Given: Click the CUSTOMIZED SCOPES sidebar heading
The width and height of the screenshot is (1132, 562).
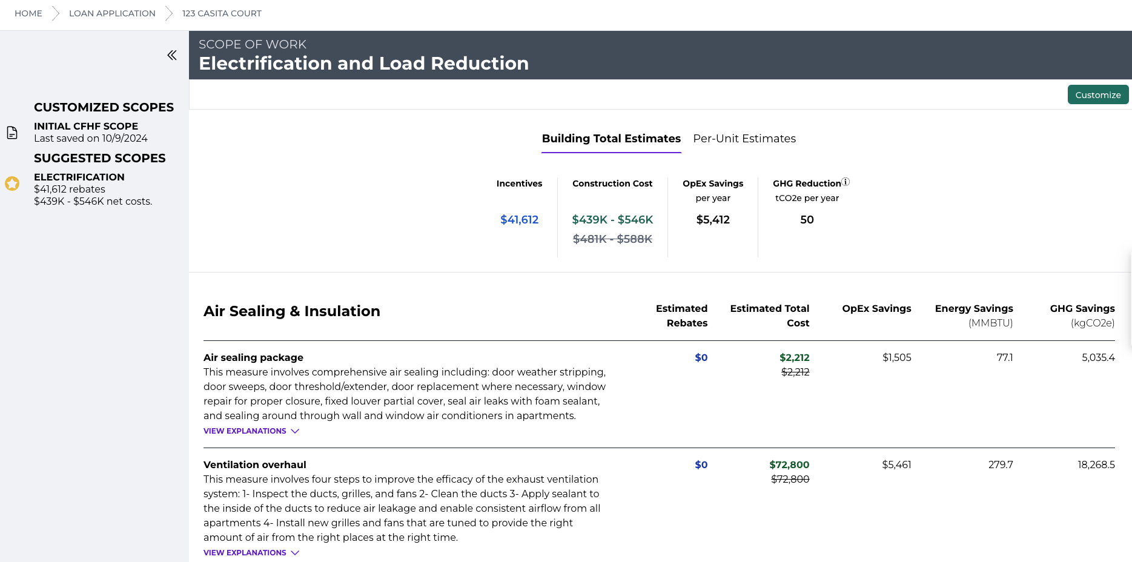Looking at the screenshot, I should [x=104, y=108].
